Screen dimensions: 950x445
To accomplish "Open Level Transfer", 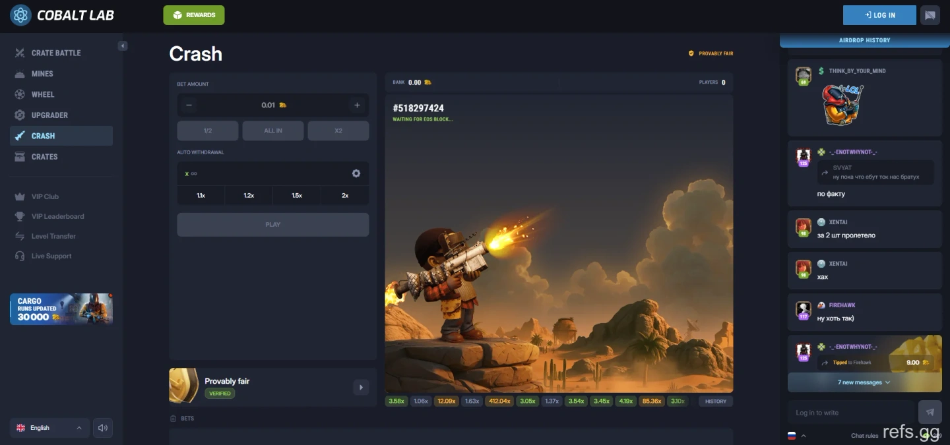I will tap(53, 236).
